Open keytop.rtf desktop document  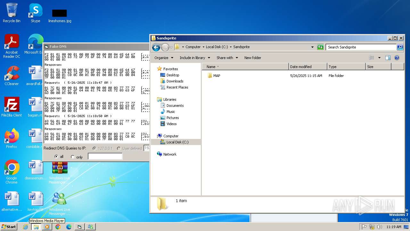pos(35,201)
